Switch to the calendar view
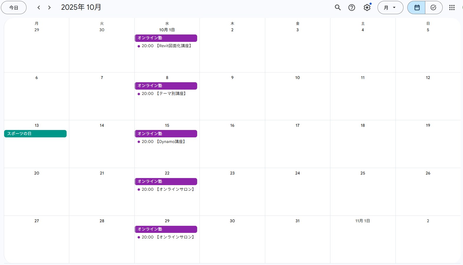463x265 pixels. pos(416,8)
